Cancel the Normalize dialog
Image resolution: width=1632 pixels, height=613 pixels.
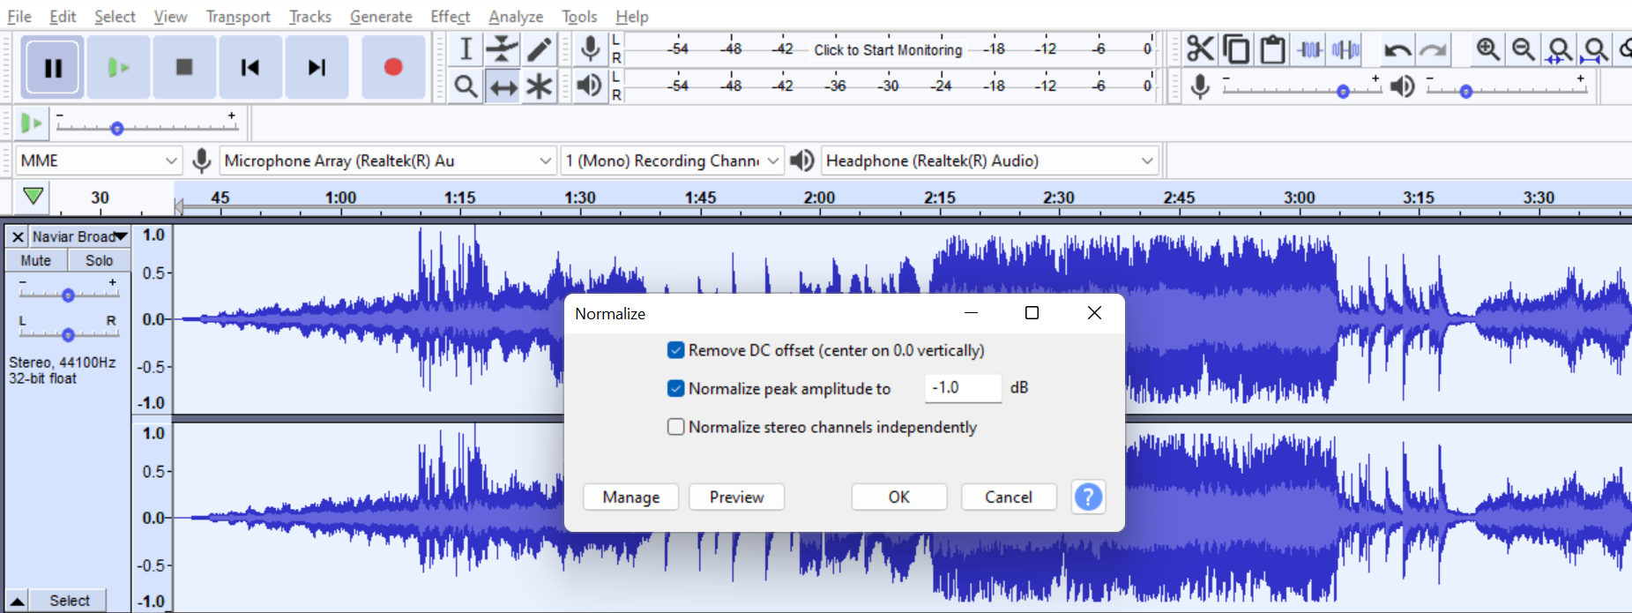click(1009, 497)
